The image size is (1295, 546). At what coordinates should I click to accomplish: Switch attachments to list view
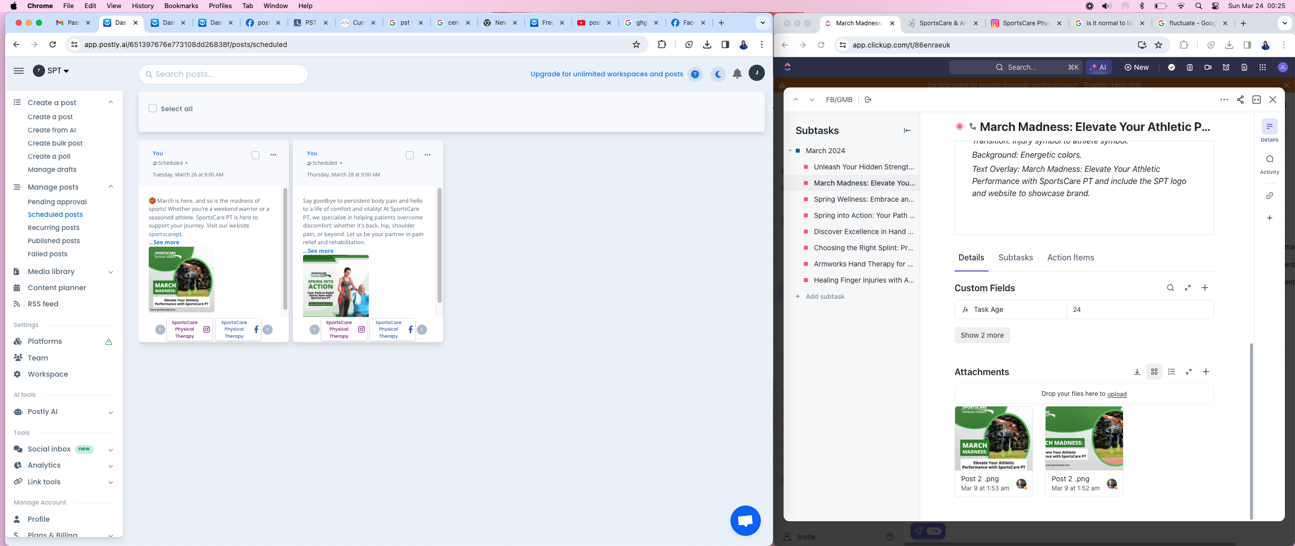click(1172, 372)
